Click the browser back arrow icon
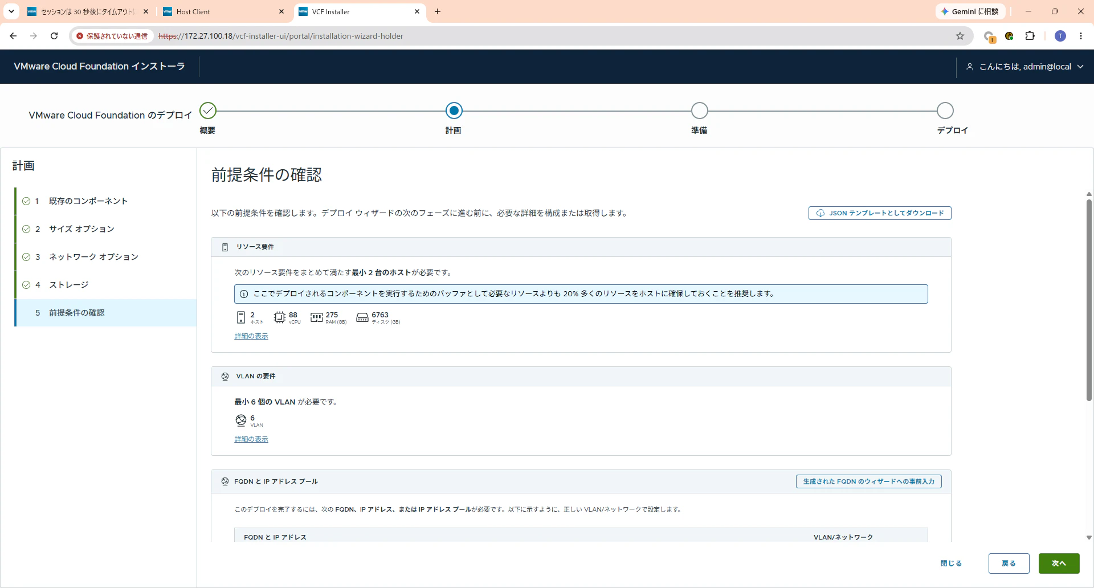 pos(13,36)
